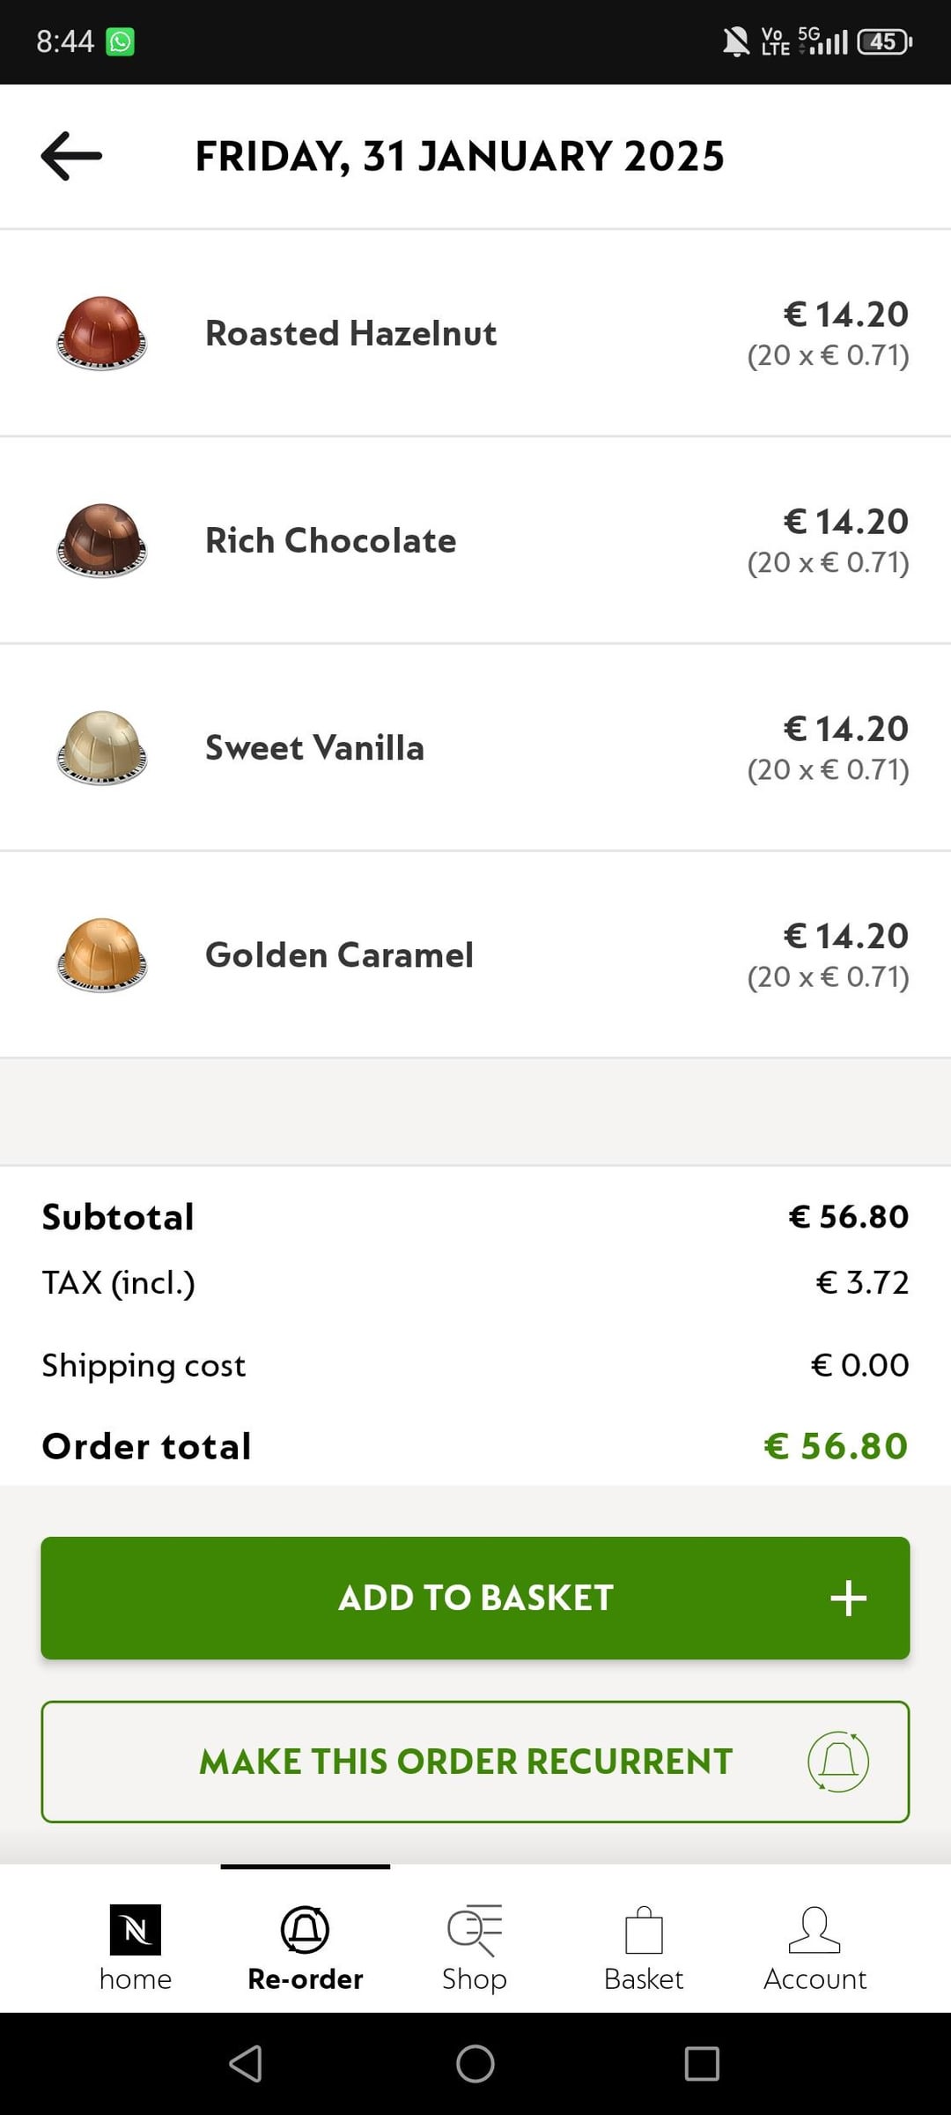
Task: Tap the Sweet Vanilla capsule image
Action: (x=101, y=747)
